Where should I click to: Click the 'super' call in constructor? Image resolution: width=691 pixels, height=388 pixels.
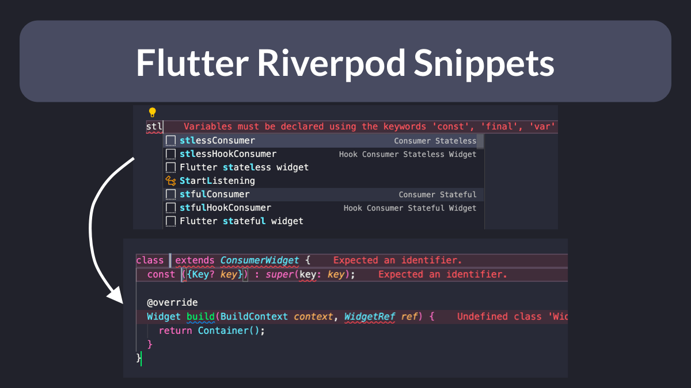[280, 274]
